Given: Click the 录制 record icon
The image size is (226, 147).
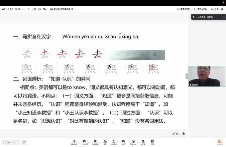Looking at the screenshot, I should click(x=133, y=141).
